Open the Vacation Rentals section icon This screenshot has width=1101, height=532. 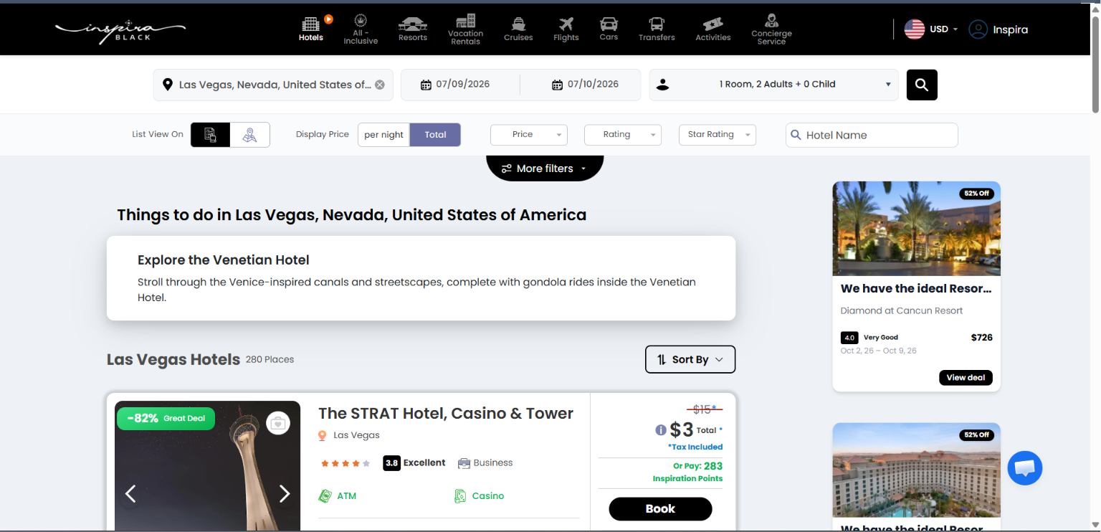click(465, 20)
